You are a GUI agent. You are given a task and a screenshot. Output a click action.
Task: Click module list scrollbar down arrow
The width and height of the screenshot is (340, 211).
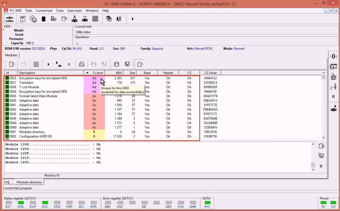(324, 137)
